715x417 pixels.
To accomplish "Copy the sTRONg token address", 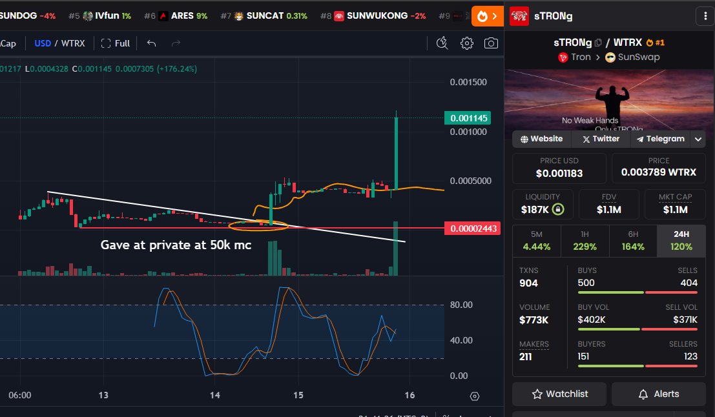I will pyautogui.click(x=598, y=43).
